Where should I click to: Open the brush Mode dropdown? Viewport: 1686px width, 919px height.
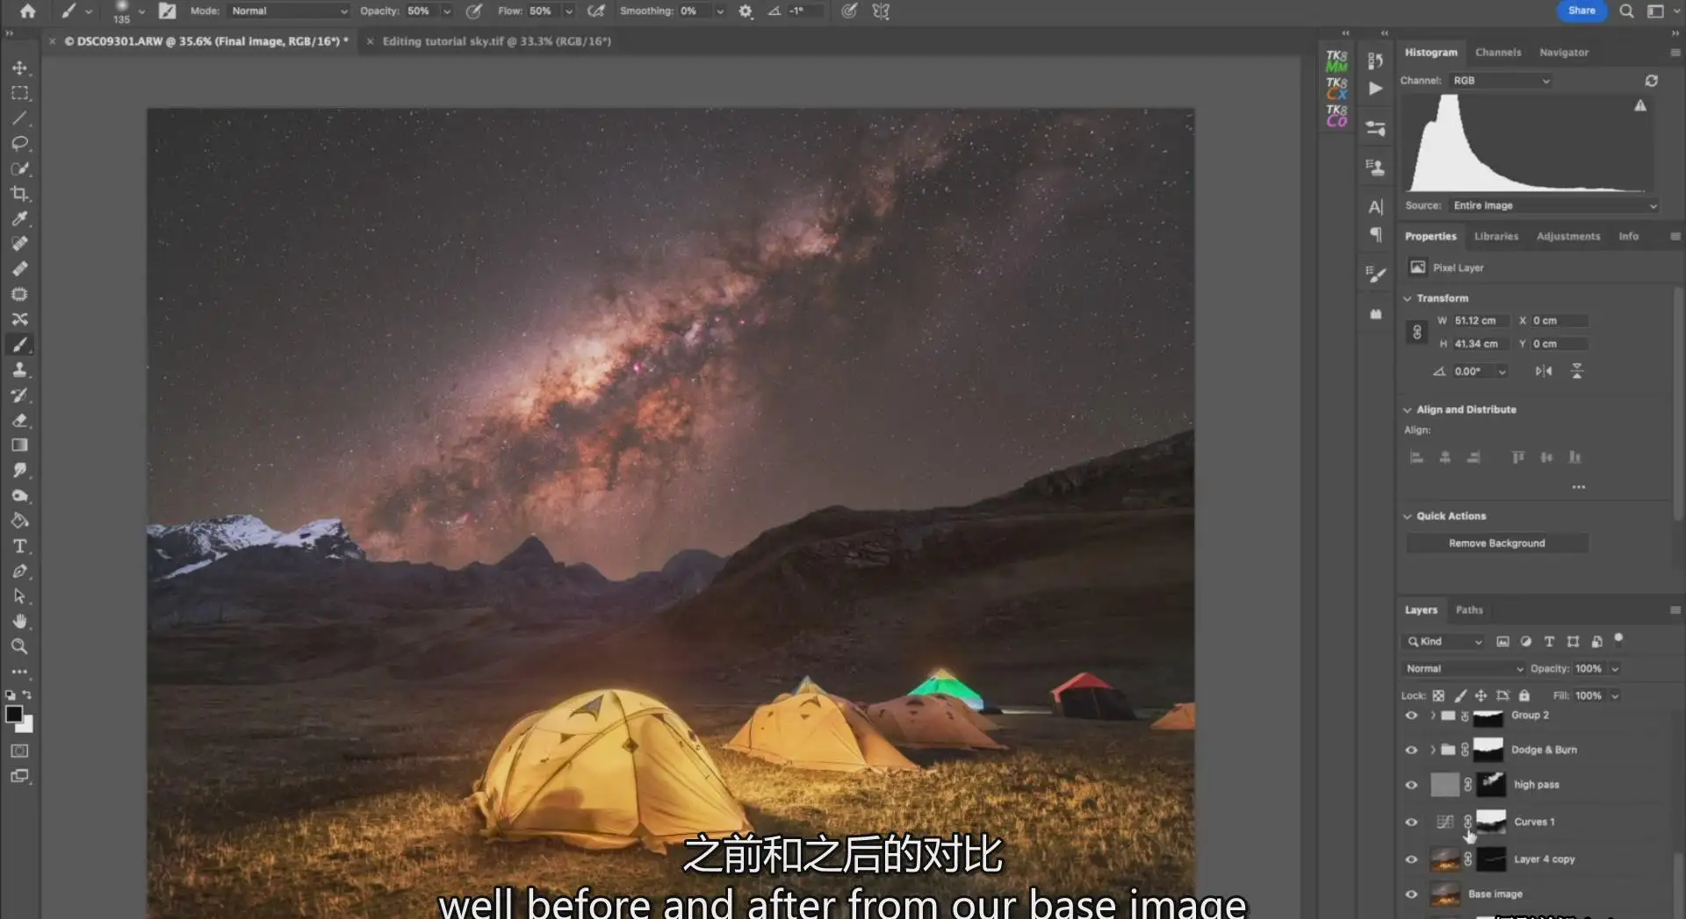tap(289, 11)
